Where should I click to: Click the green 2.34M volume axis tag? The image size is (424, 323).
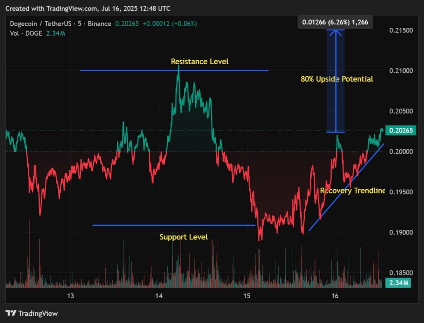[398, 283]
